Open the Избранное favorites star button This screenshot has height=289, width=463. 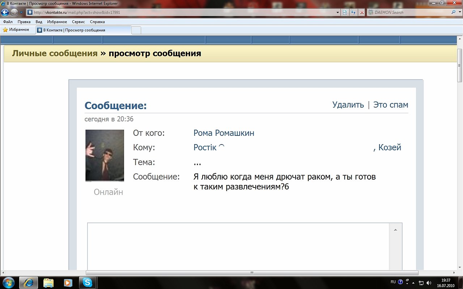[x=16, y=30]
